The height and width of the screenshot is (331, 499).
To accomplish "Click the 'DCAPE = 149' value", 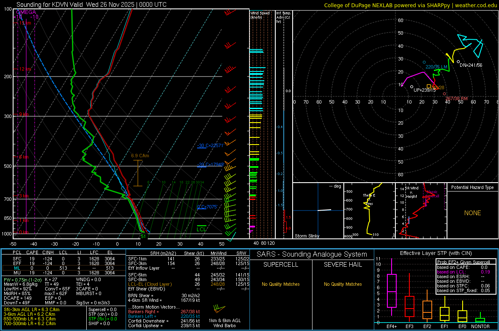I will 17,298.
